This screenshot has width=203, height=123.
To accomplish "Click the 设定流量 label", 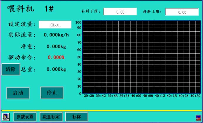I will [22, 24].
